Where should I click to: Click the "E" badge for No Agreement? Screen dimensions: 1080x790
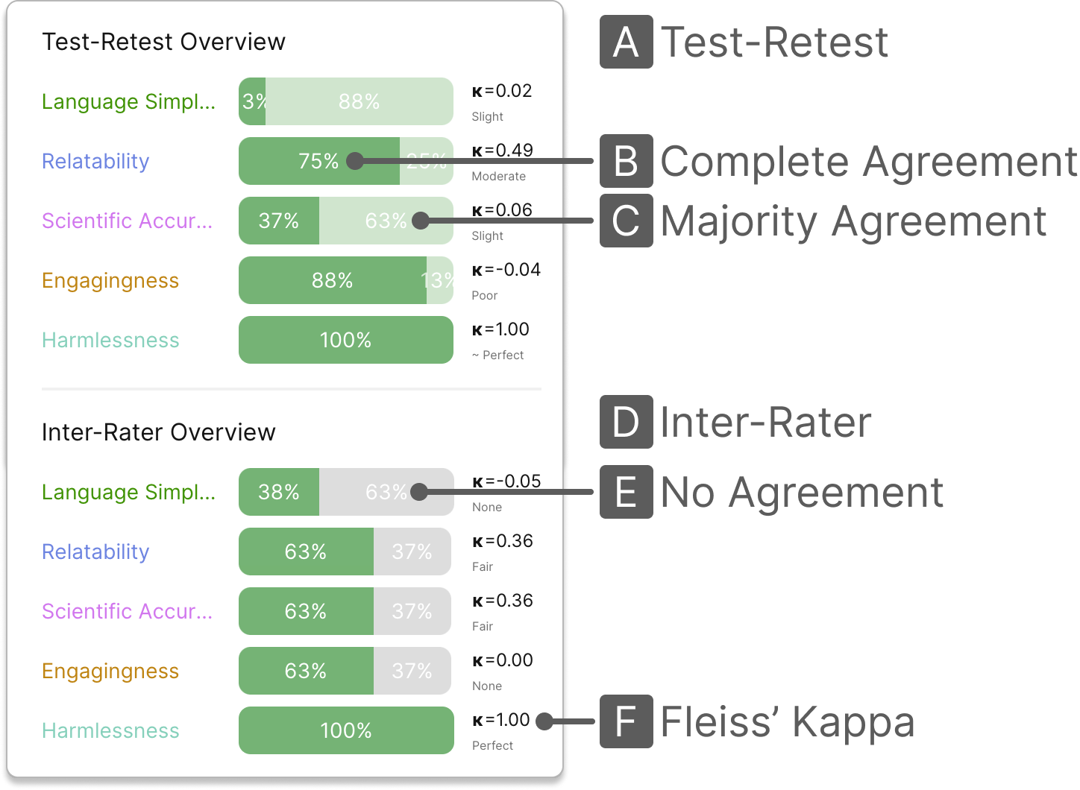point(626,492)
